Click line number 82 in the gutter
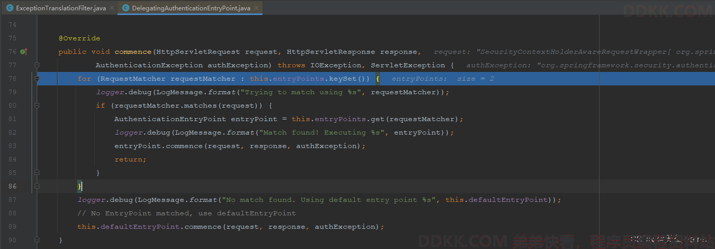 coord(12,133)
